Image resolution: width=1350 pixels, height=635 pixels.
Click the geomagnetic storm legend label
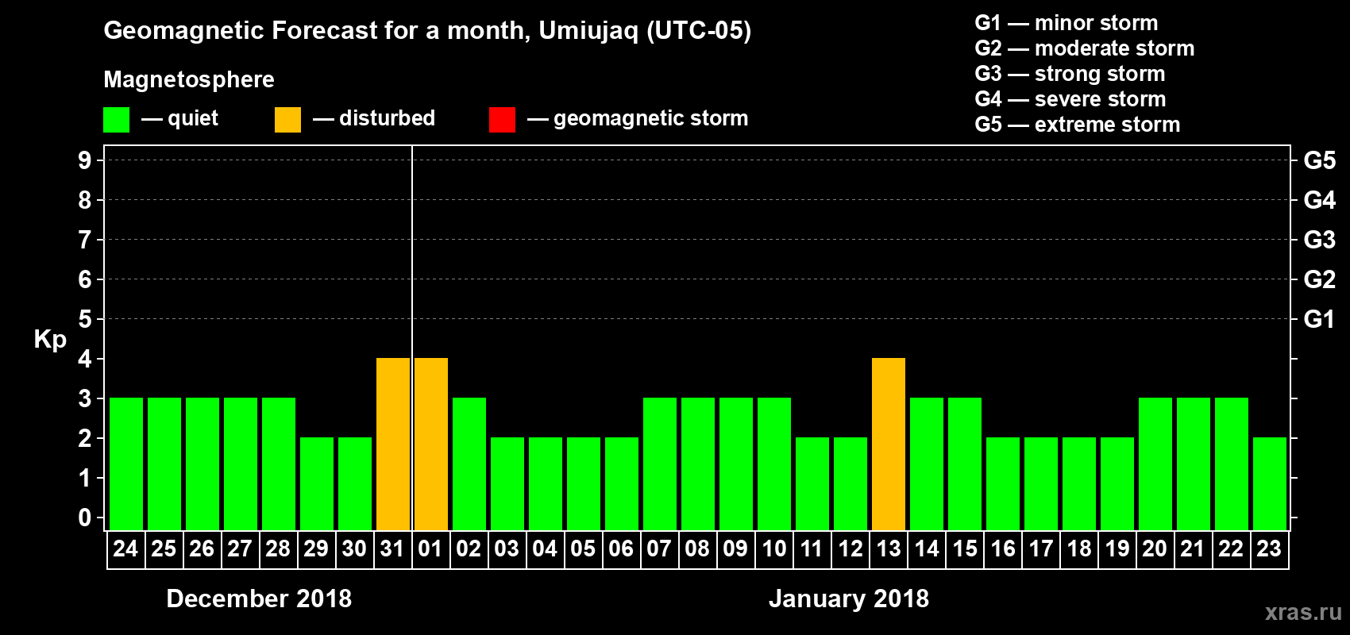[650, 118]
